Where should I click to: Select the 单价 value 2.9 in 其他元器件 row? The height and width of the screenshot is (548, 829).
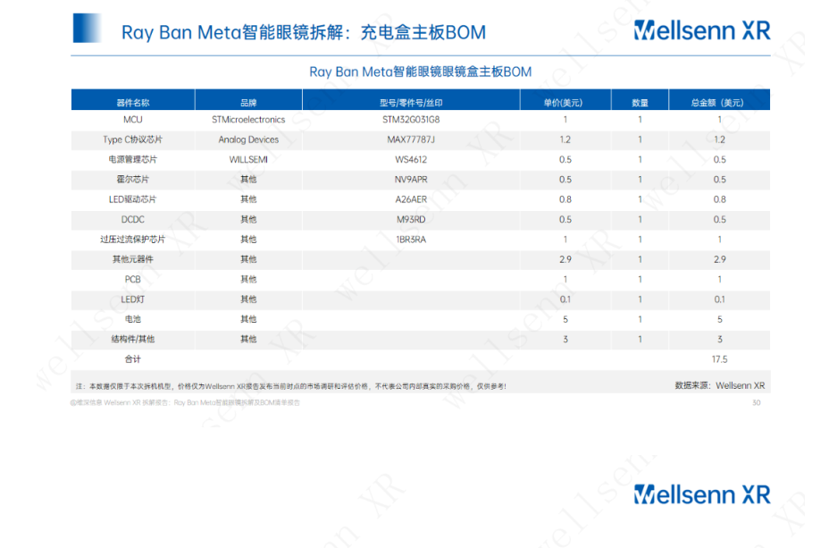pos(565,259)
